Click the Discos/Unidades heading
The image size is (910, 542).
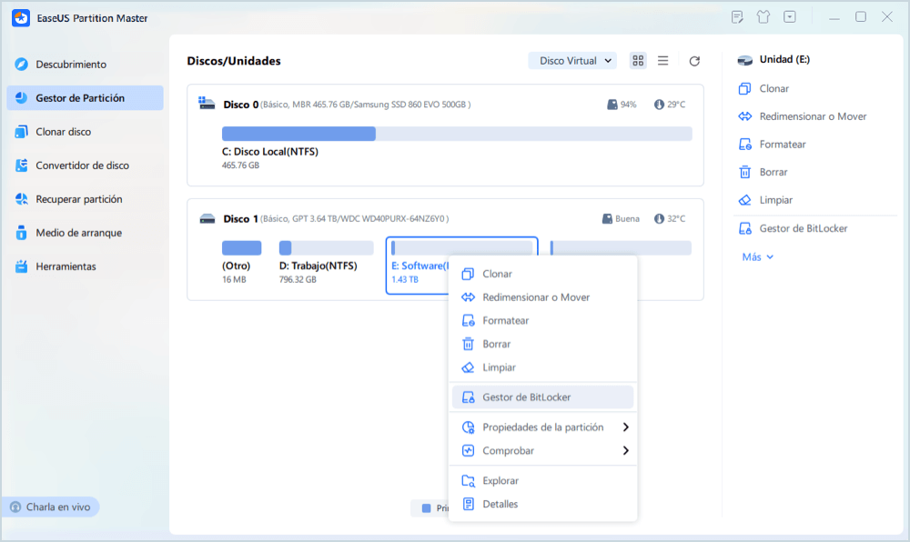coord(234,61)
